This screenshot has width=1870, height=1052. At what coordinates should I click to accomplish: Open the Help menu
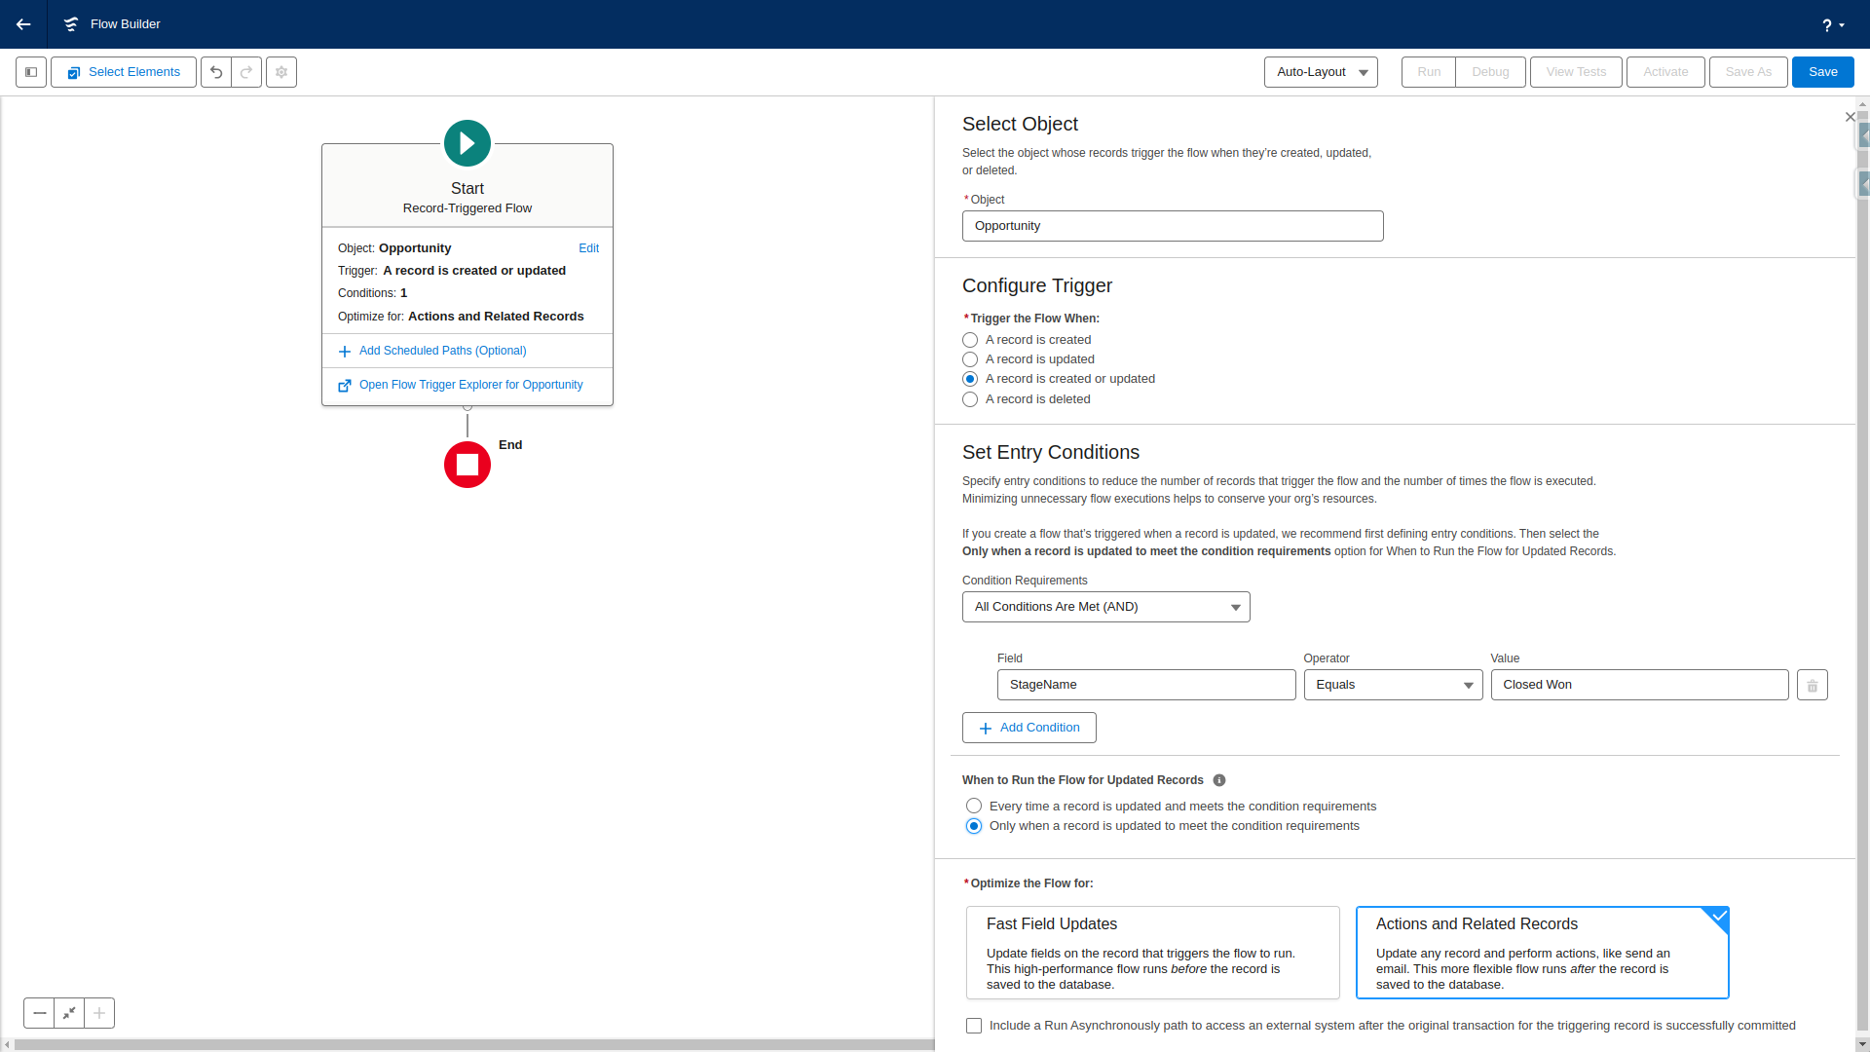pyautogui.click(x=1832, y=24)
